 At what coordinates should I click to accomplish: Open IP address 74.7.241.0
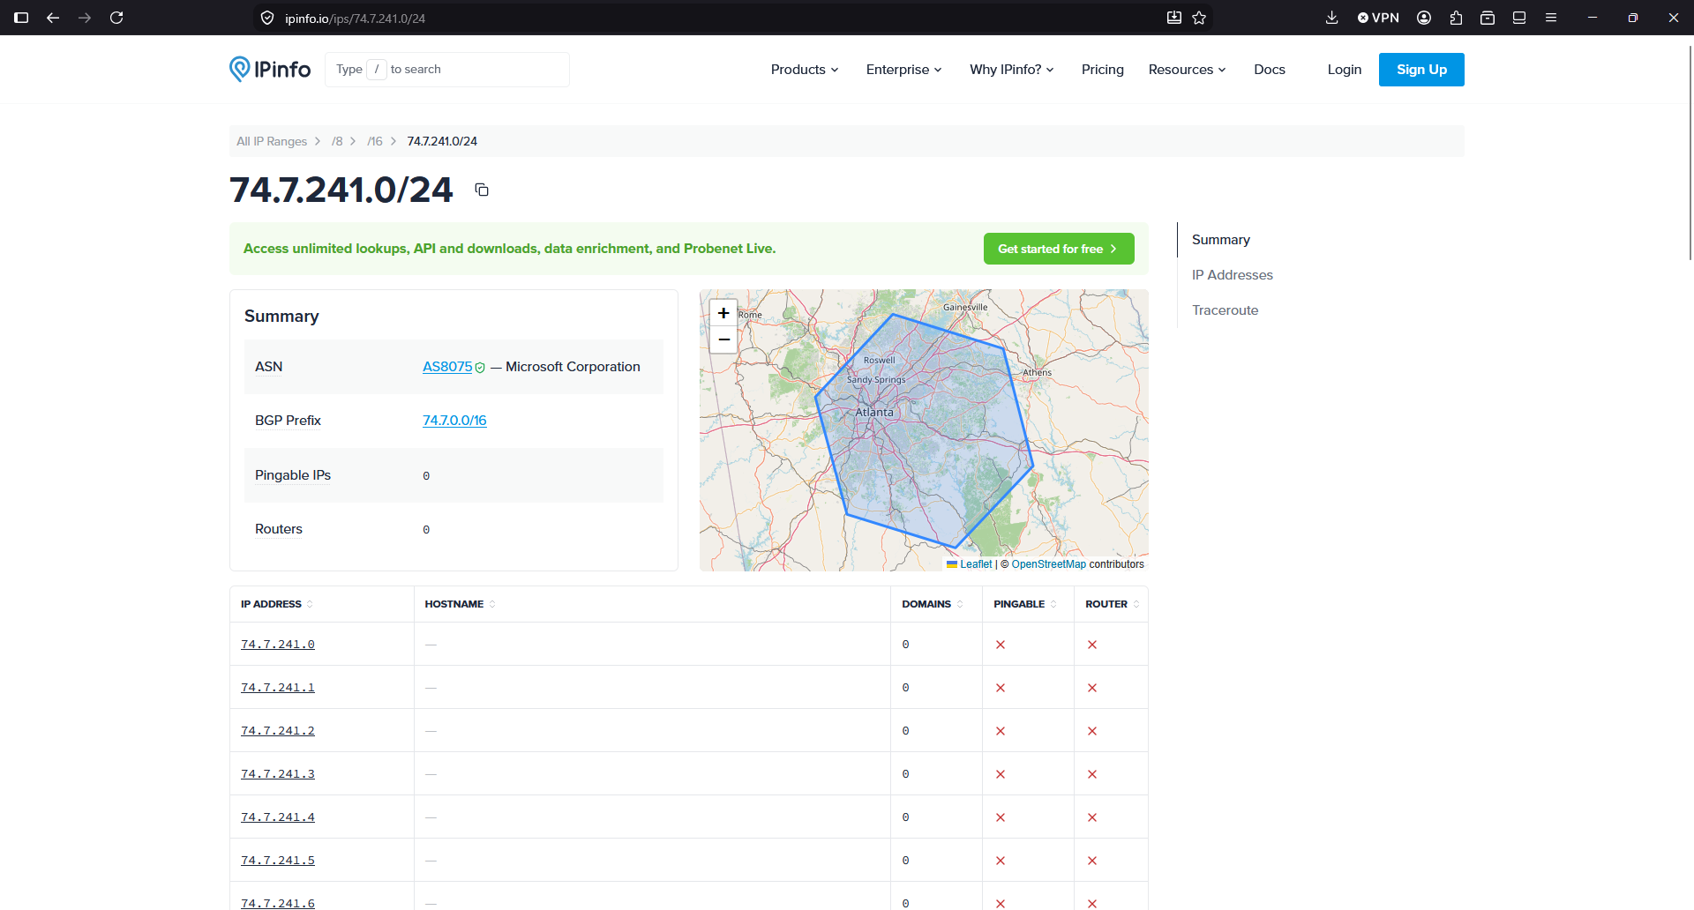pos(278,645)
